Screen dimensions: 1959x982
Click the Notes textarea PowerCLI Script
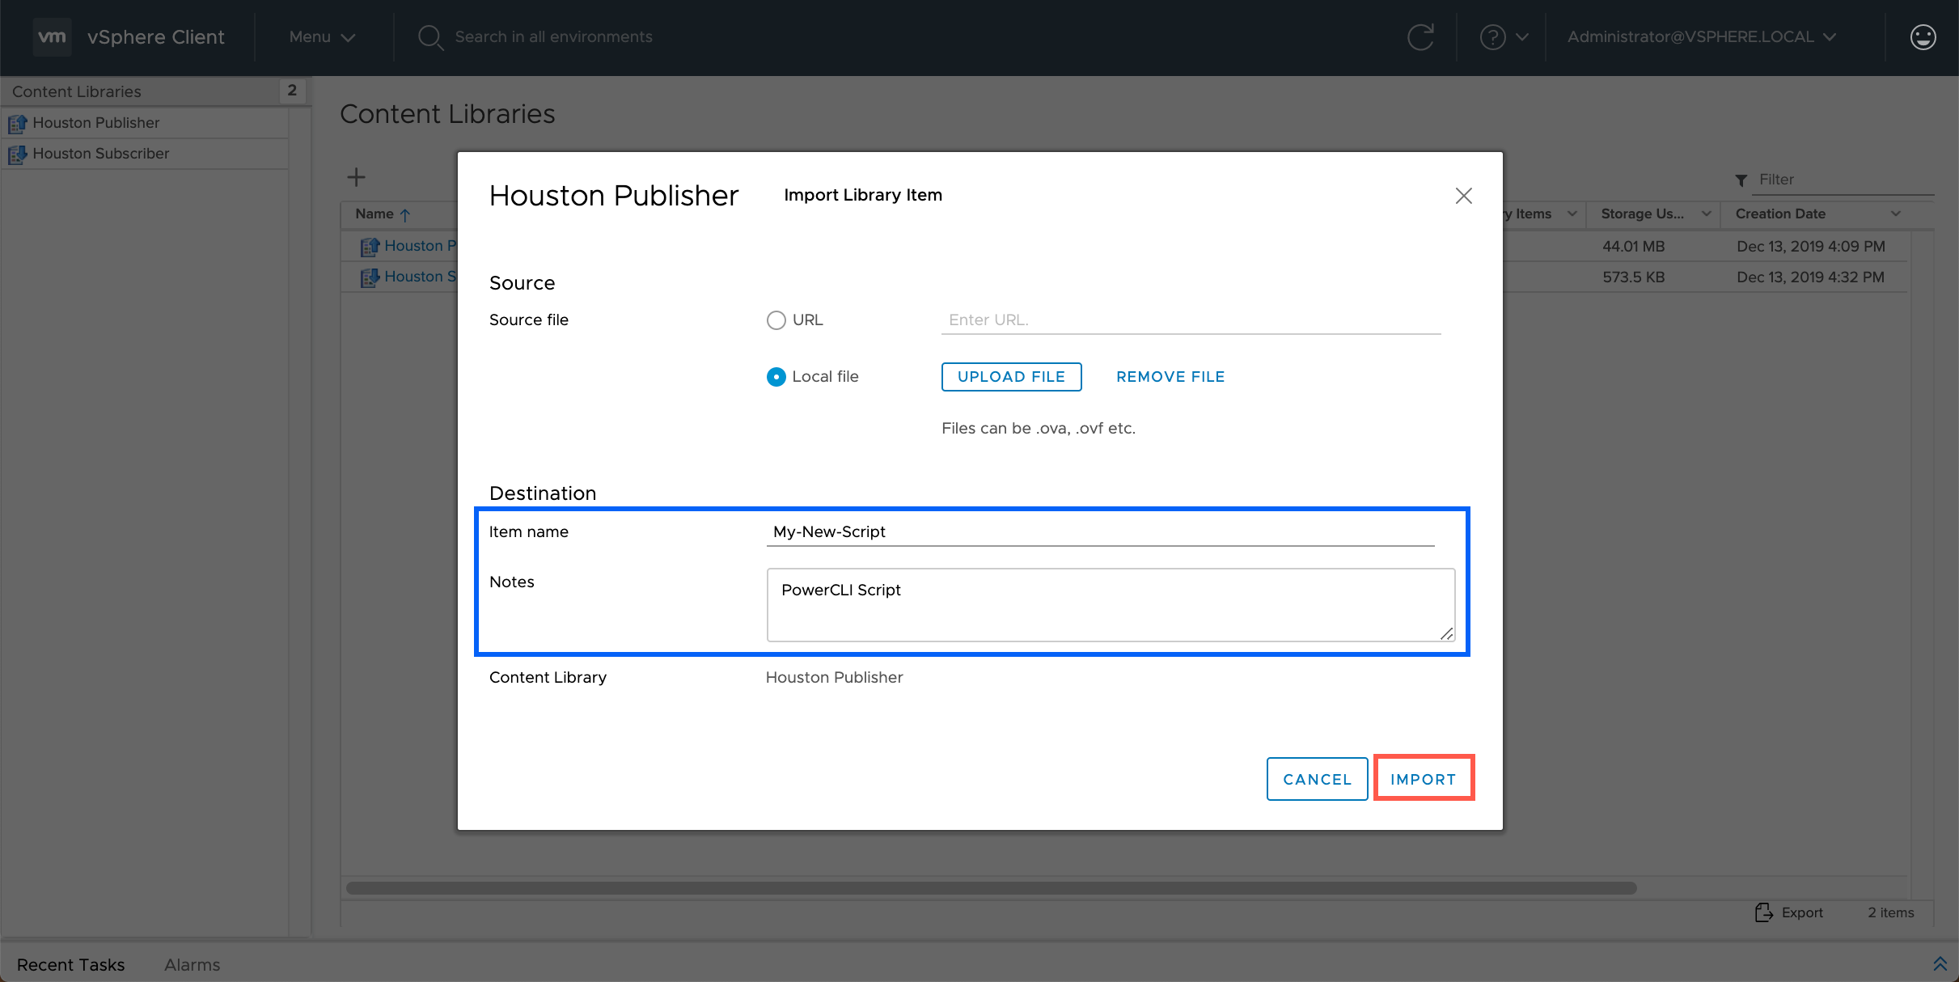point(1111,605)
